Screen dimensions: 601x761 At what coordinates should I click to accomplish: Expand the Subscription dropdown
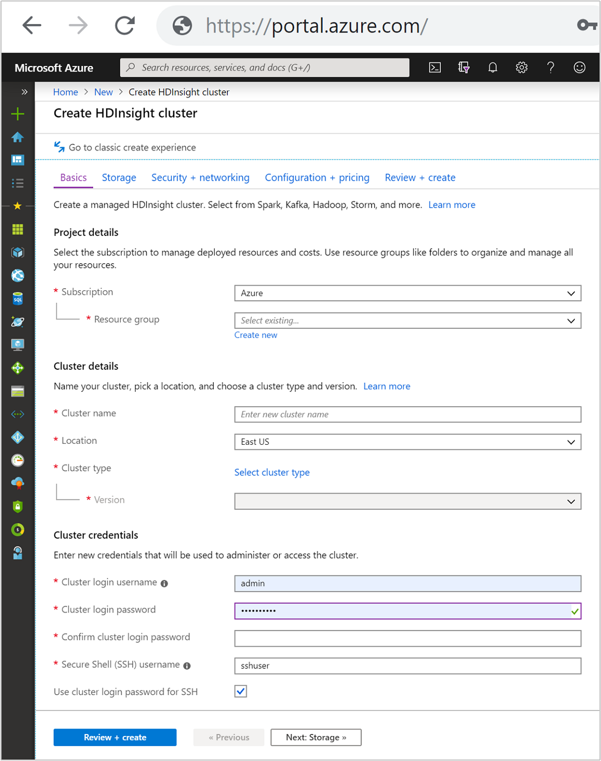pyautogui.click(x=407, y=293)
